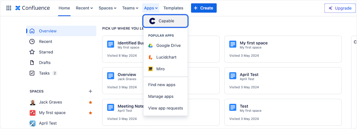
Task: Collapse the Apps dropdown menu
Action: (151, 8)
